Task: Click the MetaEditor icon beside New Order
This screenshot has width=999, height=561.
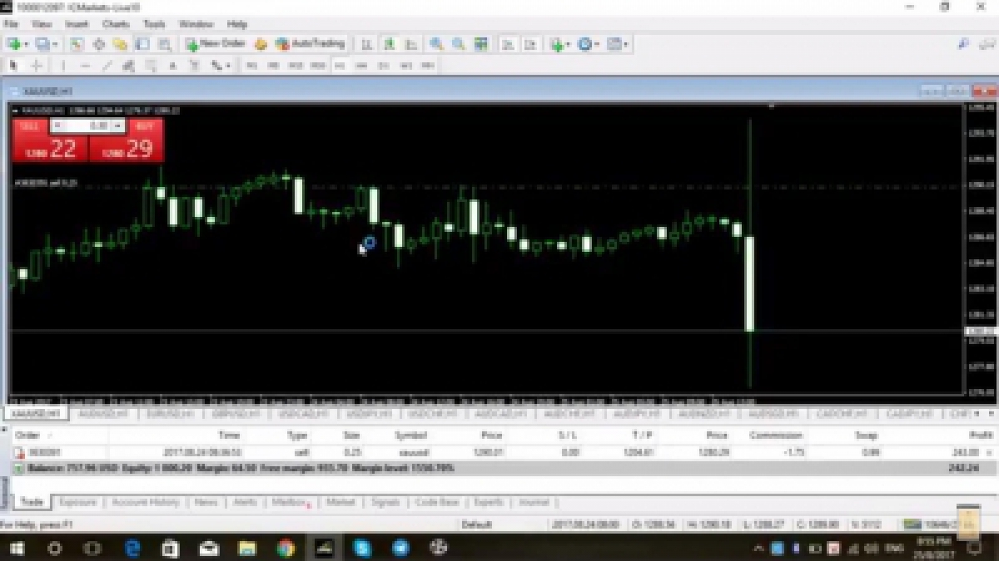Action: click(261, 44)
